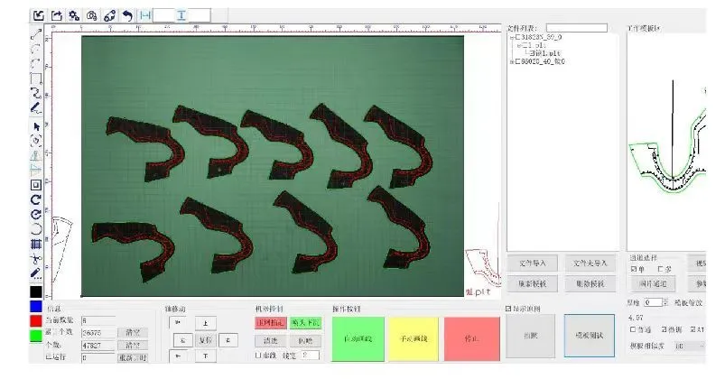Check the 多 channel checkbox

tap(660, 269)
